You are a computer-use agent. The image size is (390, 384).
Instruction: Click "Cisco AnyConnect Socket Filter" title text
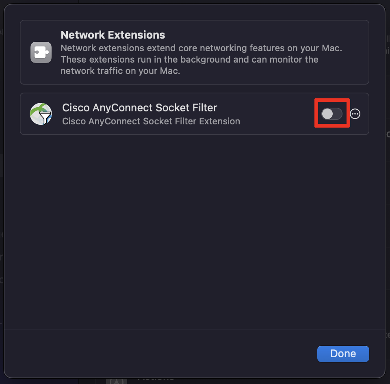coord(140,108)
